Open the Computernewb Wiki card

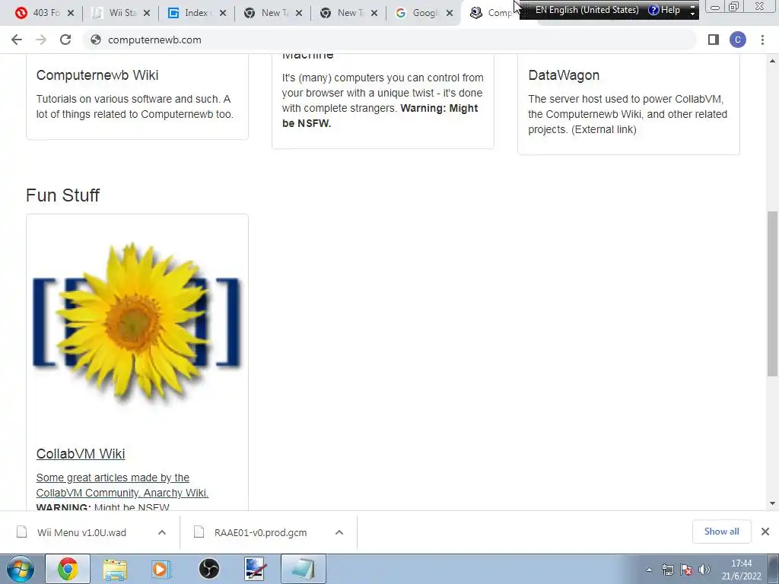(x=137, y=97)
